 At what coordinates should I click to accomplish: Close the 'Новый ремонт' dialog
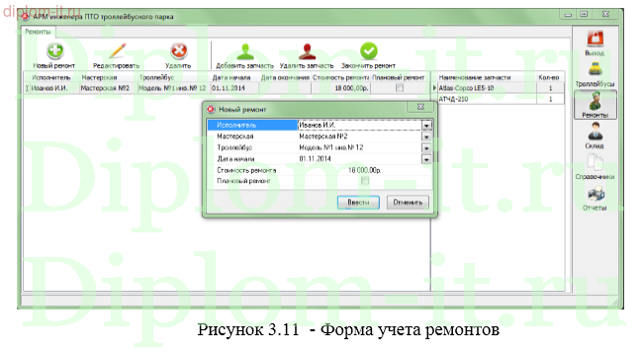(420, 107)
